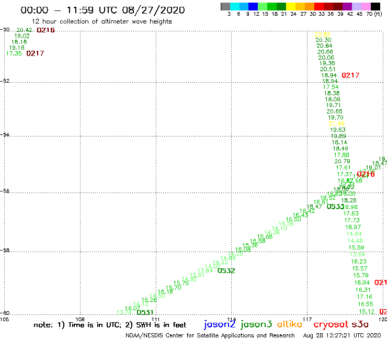Select the 15.75 wave height reading
This screenshot has width=387, height=340.
(x=181, y=283)
